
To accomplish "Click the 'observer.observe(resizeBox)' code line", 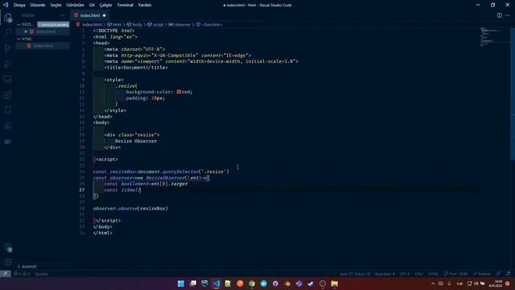I will coord(130,209).
